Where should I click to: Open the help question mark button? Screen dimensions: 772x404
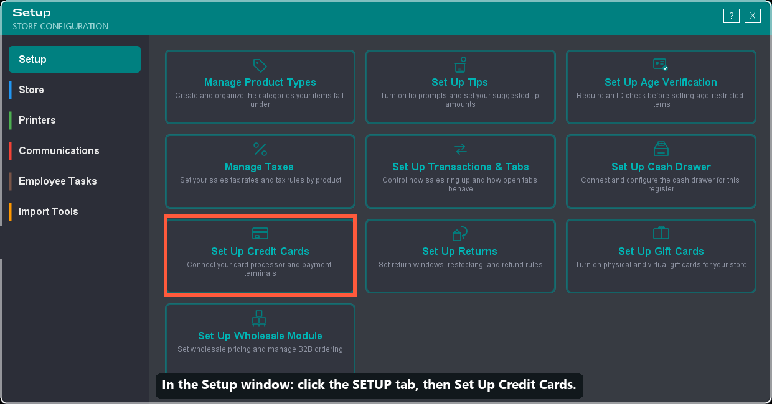pos(732,16)
